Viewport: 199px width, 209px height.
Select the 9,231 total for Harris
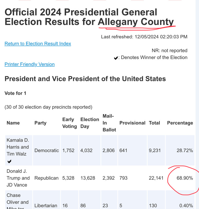coord(155,150)
